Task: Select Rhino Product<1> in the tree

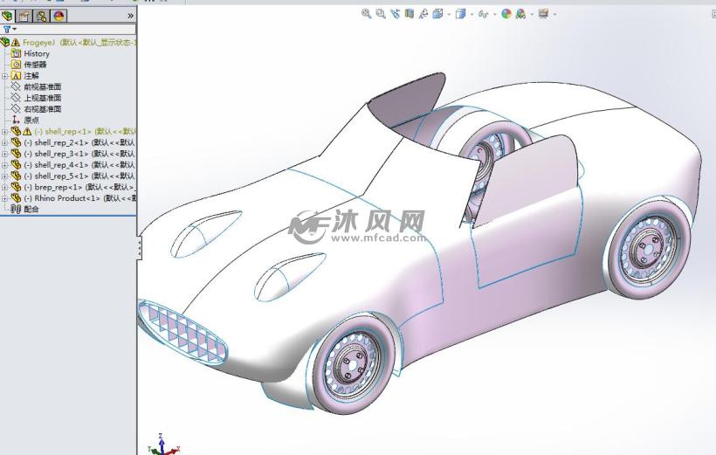Action: point(80,198)
